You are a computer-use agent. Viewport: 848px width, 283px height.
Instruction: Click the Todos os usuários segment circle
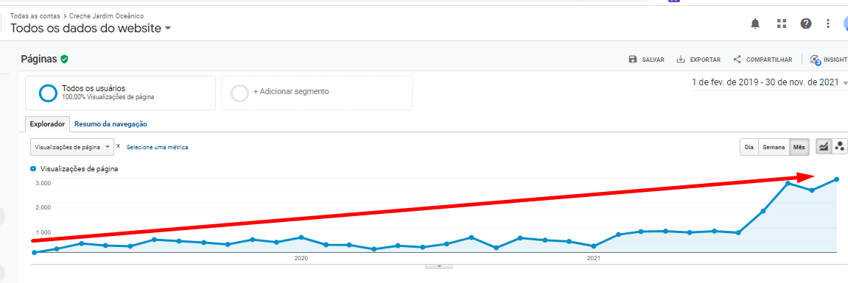click(x=48, y=93)
